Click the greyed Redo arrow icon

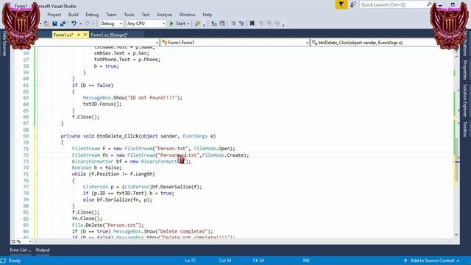[88, 24]
